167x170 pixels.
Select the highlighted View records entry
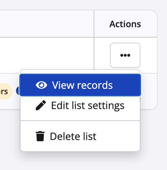click(x=80, y=85)
